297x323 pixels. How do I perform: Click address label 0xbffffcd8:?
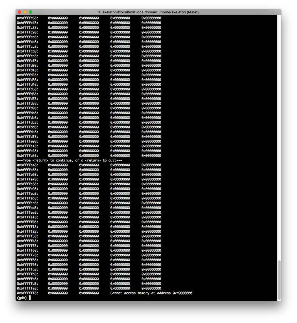[x=28, y=51]
